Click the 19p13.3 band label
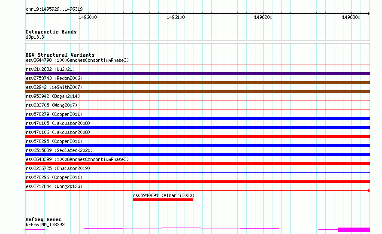This screenshot has height=234, width=382. pyautogui.click(x=35, y=37)
